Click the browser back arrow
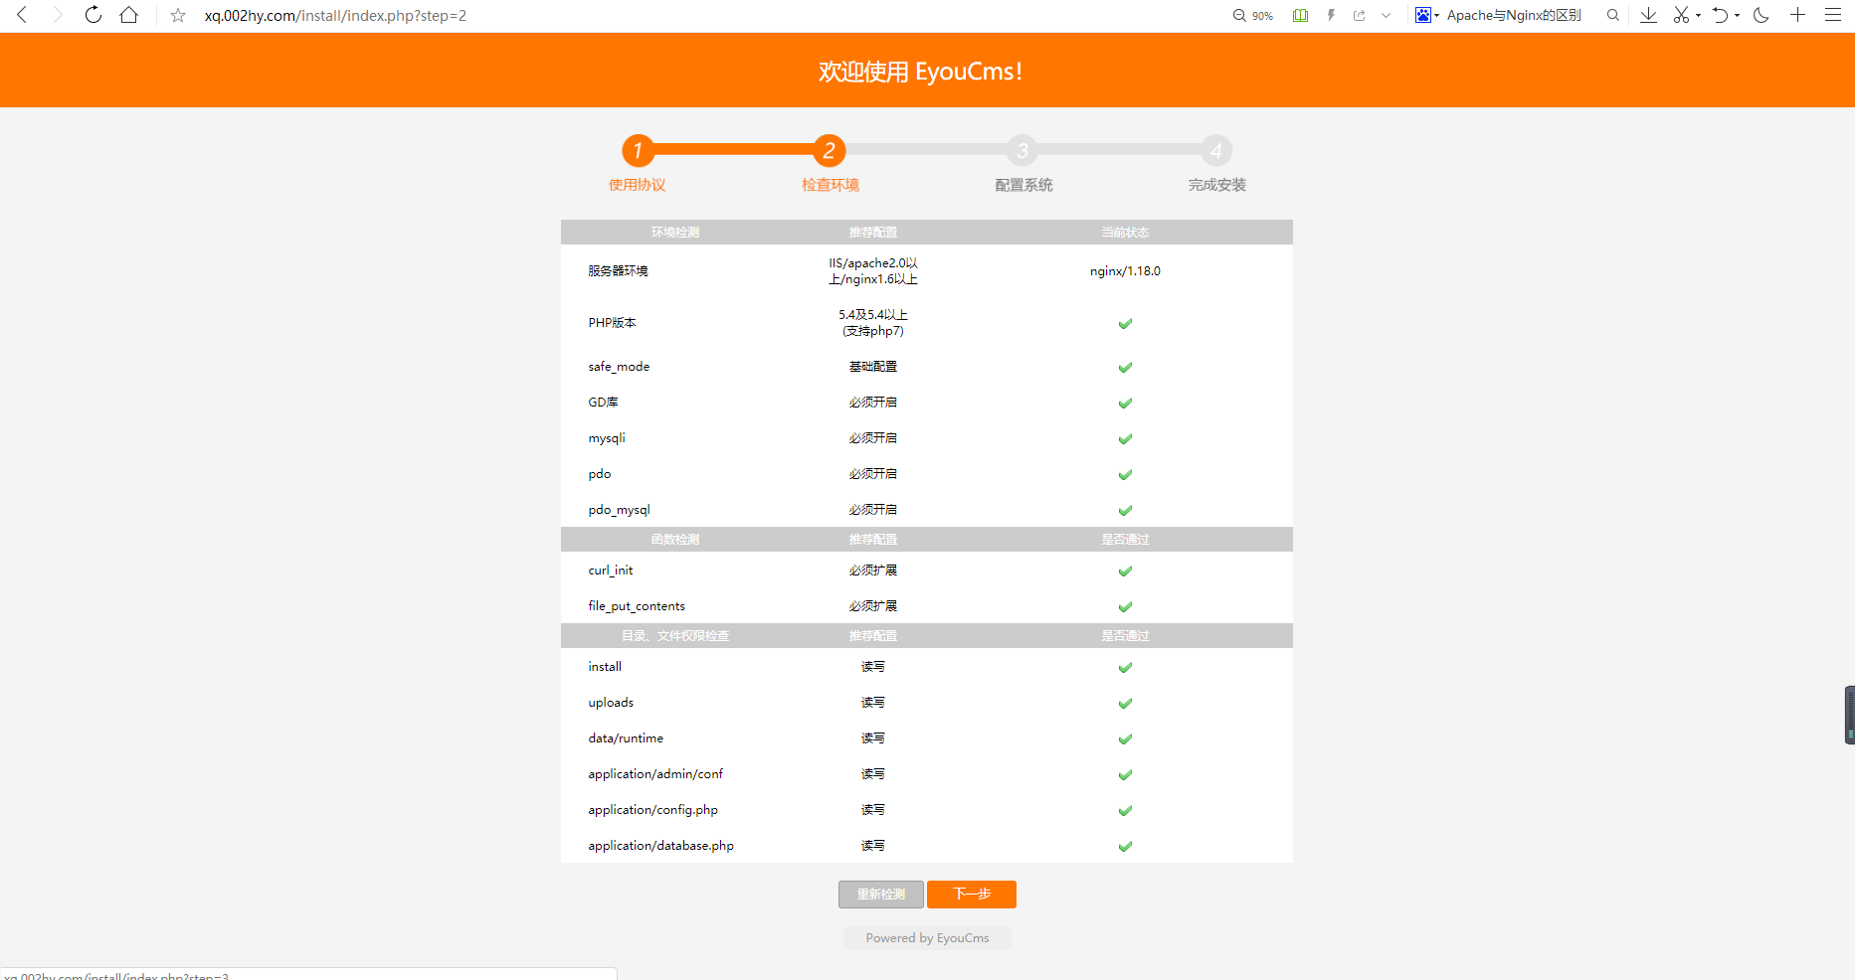 coord(22,15)
